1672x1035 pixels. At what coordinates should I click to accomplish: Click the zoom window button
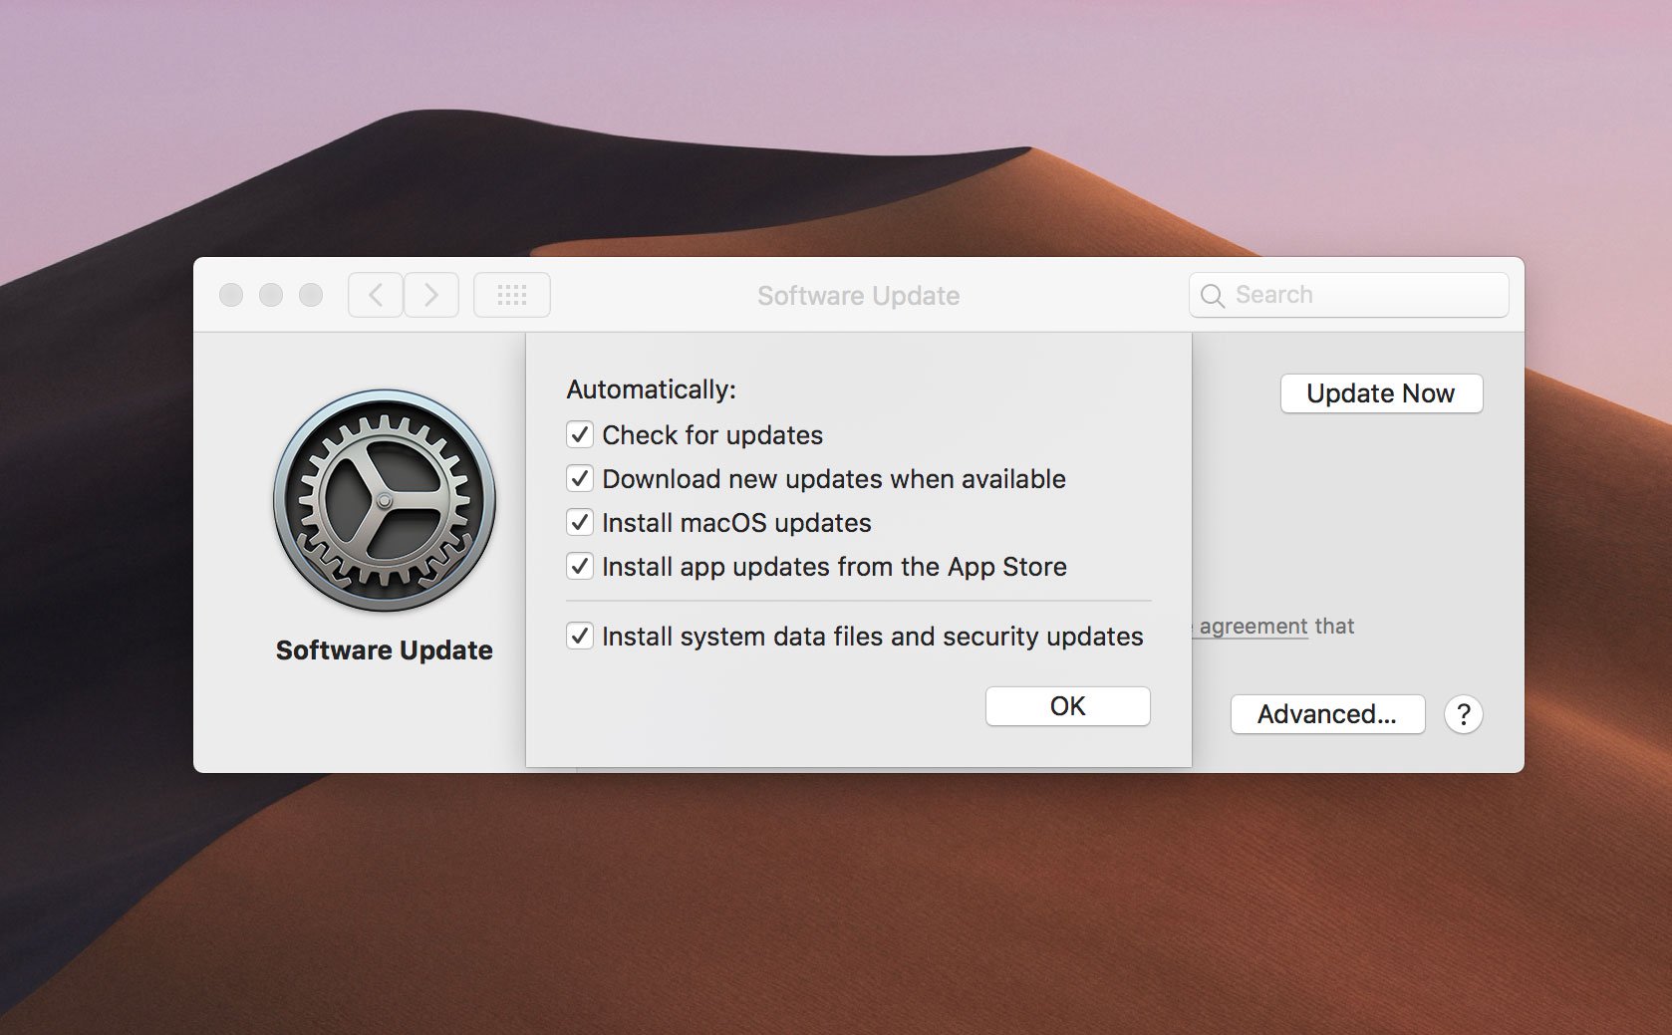coord(311,295)
